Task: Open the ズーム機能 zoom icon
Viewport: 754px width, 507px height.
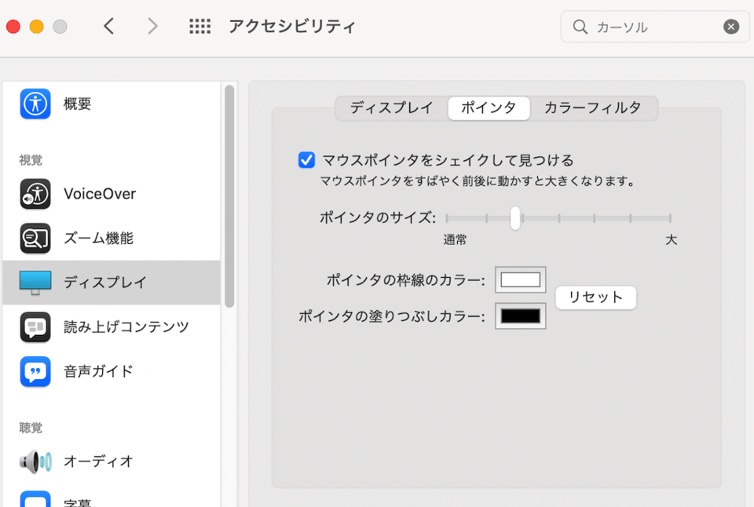Action: [x=35, y=239]
